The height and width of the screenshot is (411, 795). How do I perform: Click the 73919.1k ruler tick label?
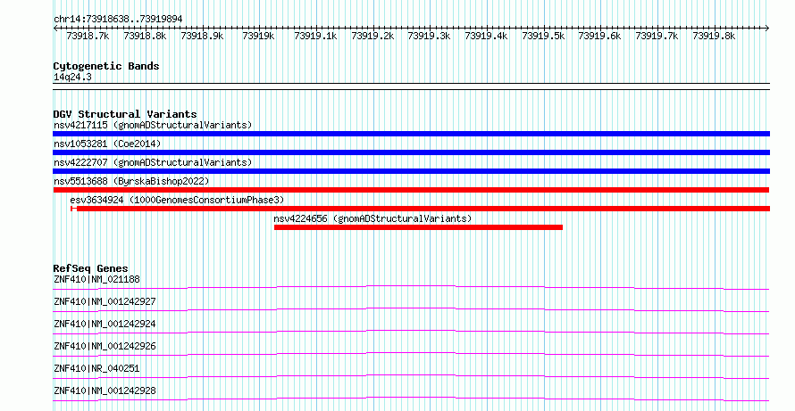(315, 36)
